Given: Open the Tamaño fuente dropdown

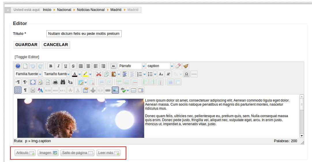Looking at the screenshot, I should (56, 74).
